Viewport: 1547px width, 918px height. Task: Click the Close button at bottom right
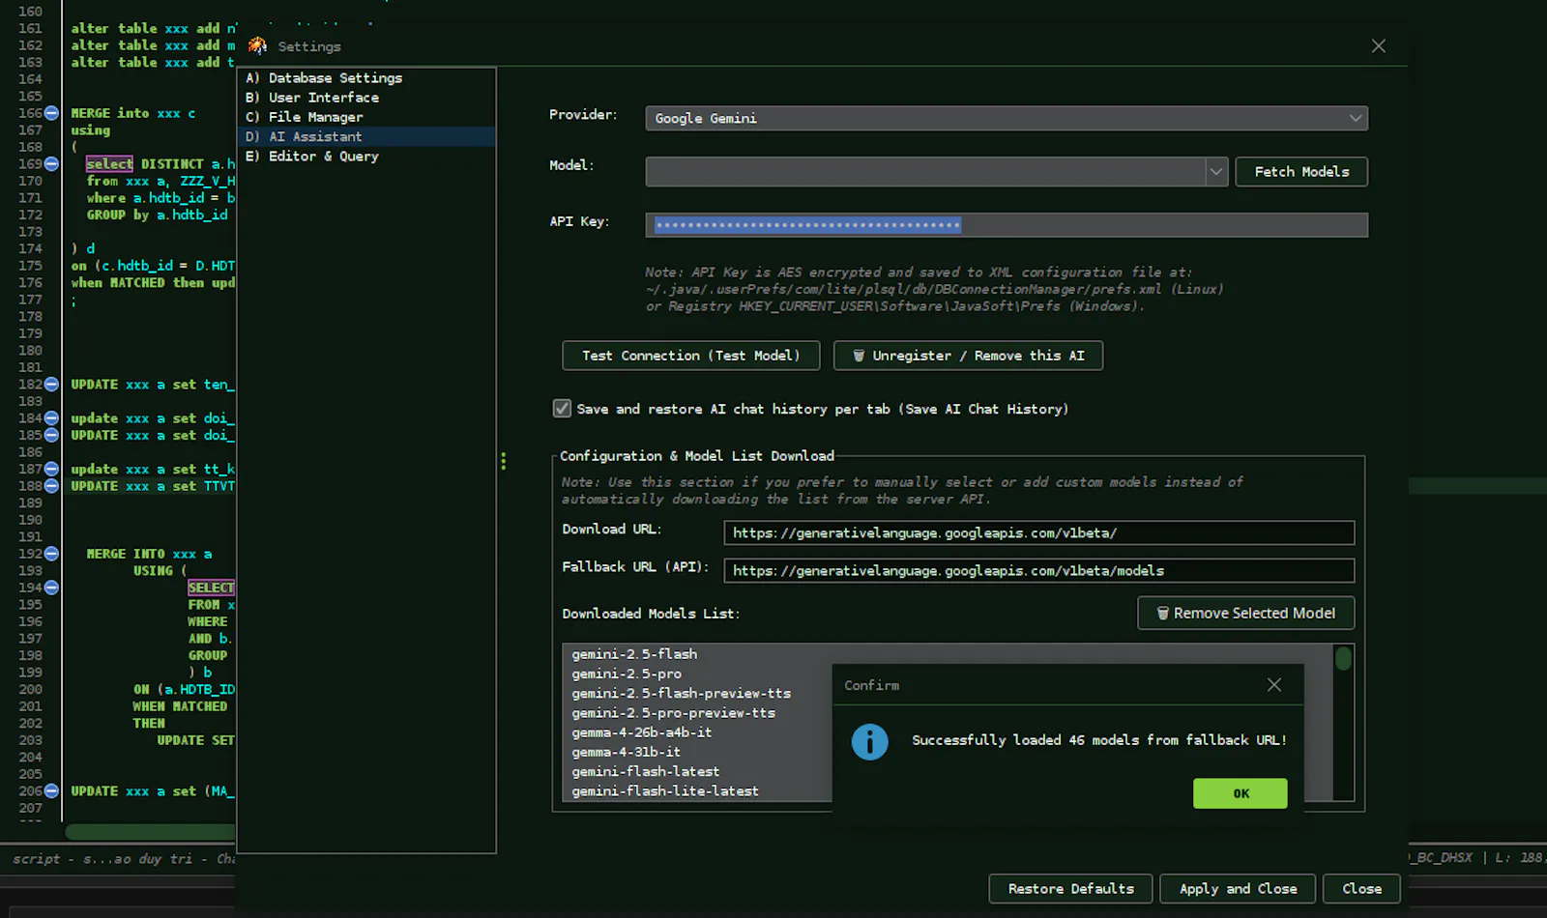pyautogui.click(x=1361, y=889)
